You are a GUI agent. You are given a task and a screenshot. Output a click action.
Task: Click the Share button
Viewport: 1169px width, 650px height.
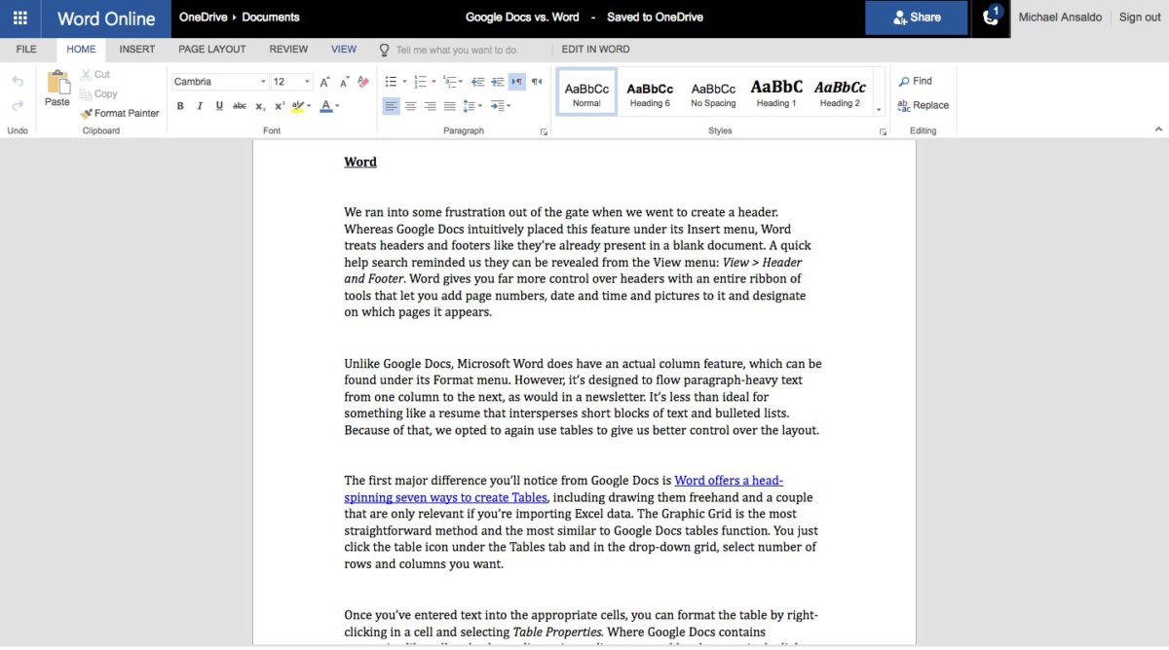pyautogui.click(x=916, y=18)
